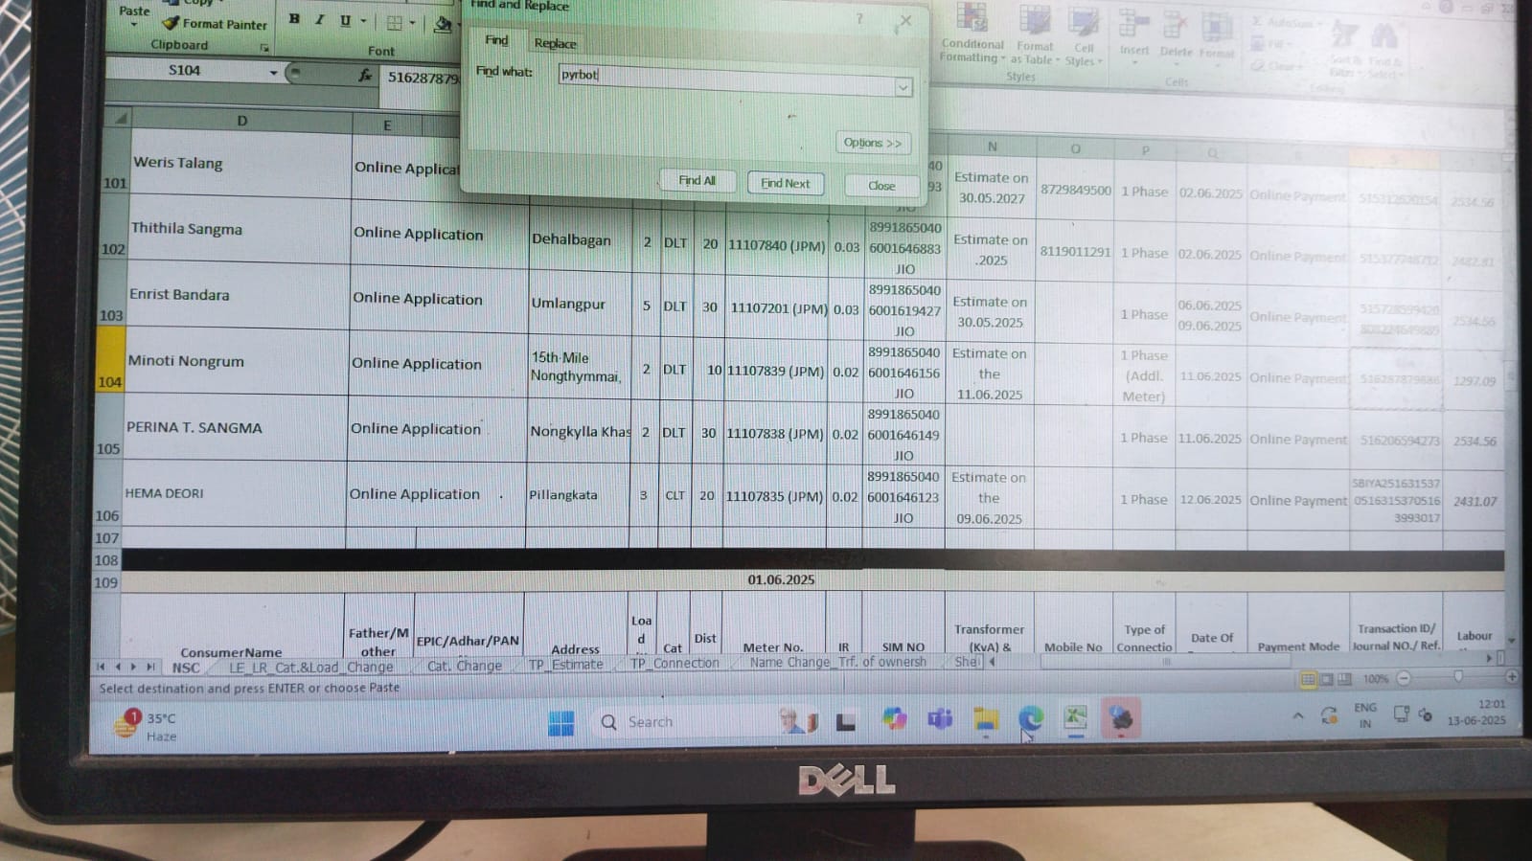The width and height of the screenshot is (1532, 861).
Task: Open the Cat. Change sheet tab
Action: point(465,667)
